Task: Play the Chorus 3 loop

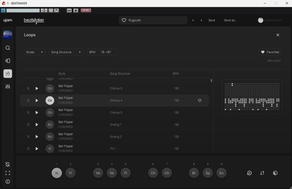Action: point(37,88)
